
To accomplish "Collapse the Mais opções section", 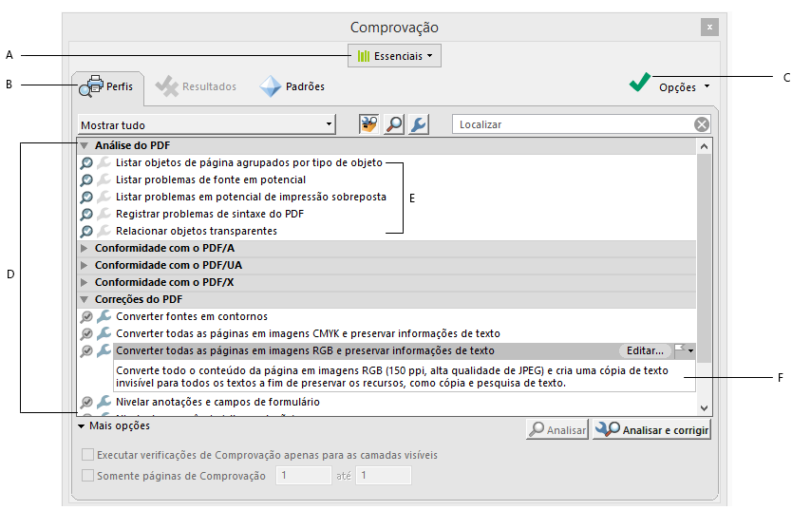I will [84, 427].
